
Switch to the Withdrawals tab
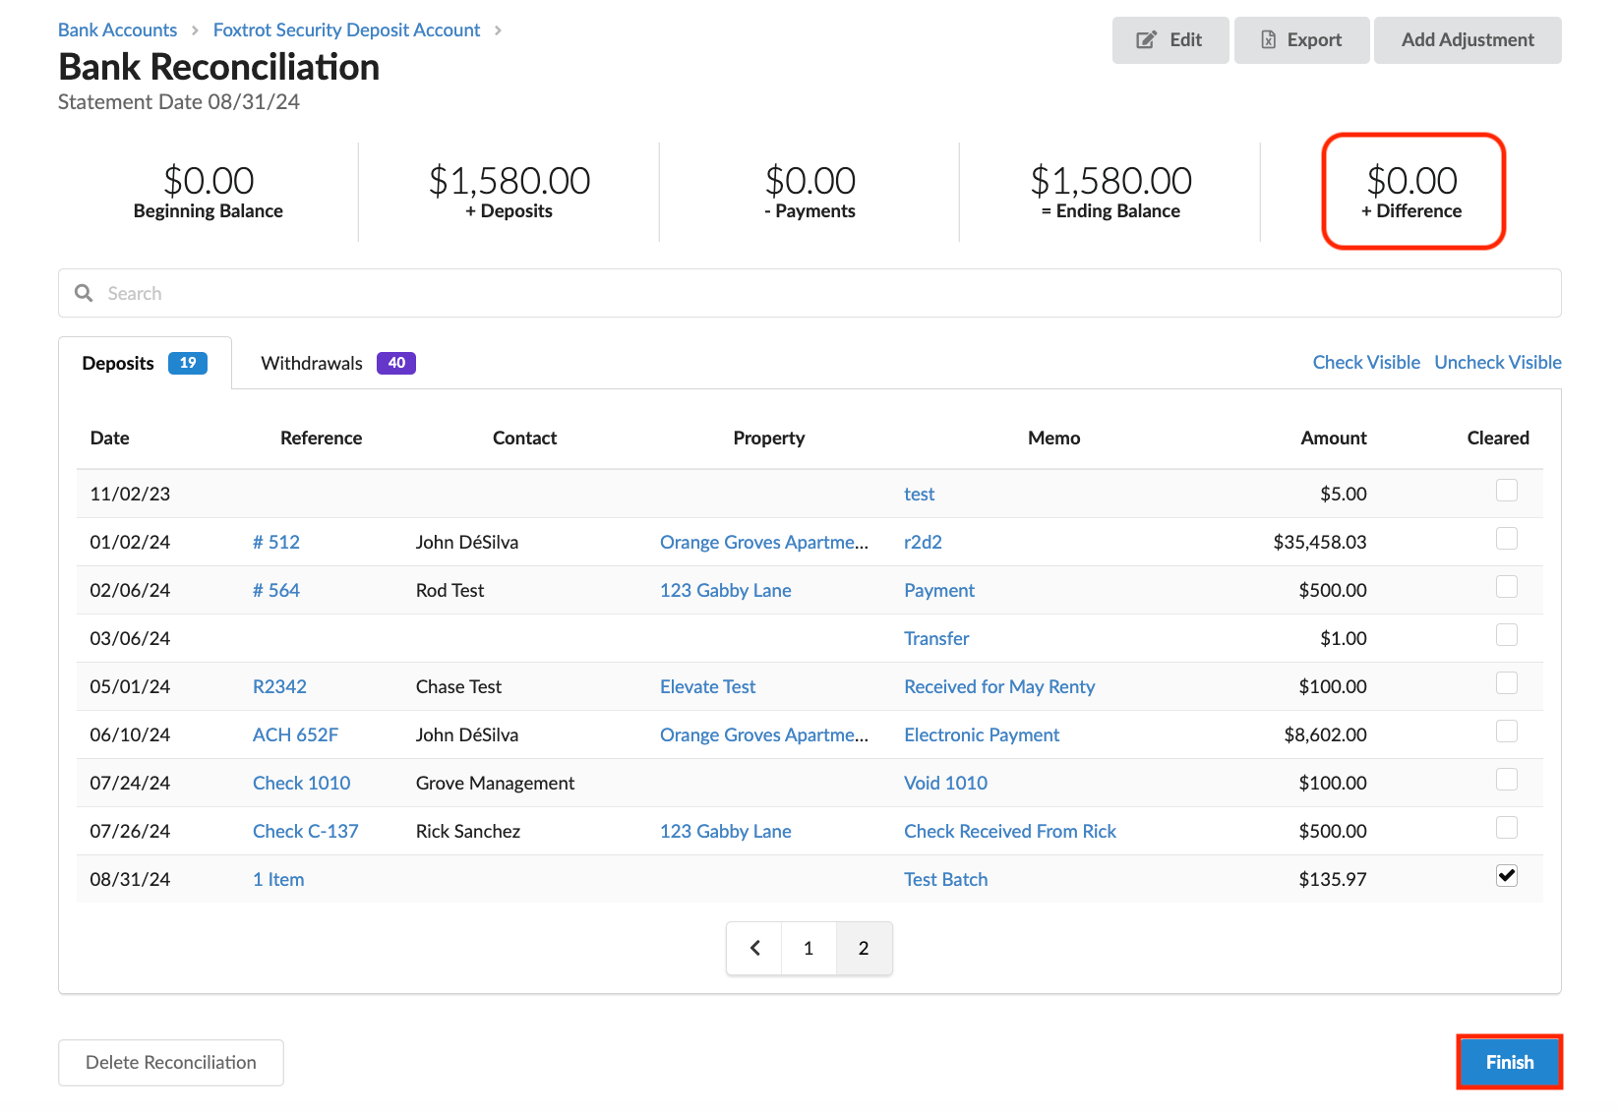[x=337, y=363]
